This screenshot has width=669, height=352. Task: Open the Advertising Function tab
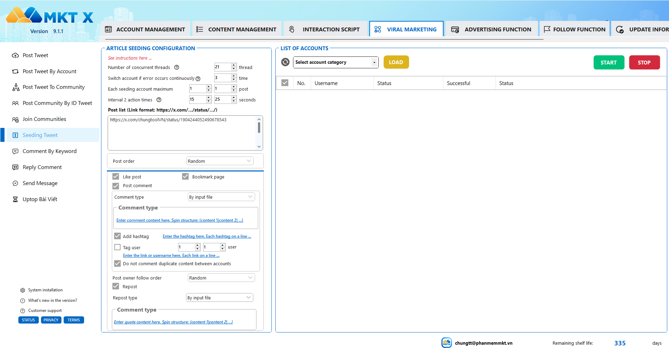491,29
